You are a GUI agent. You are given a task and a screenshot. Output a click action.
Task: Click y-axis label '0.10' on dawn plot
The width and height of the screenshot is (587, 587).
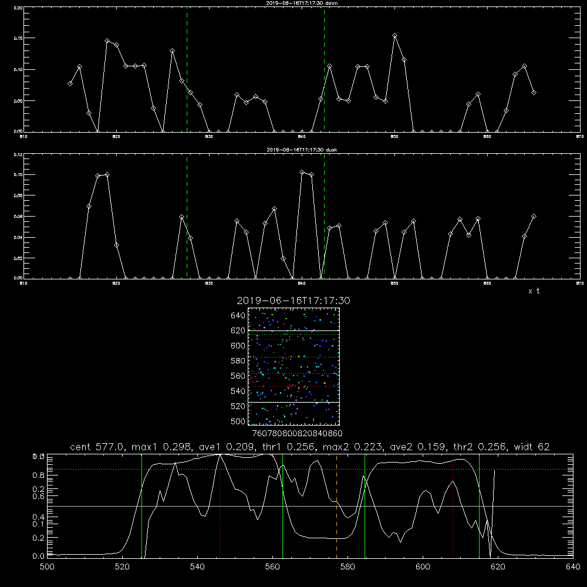point(18,70)
